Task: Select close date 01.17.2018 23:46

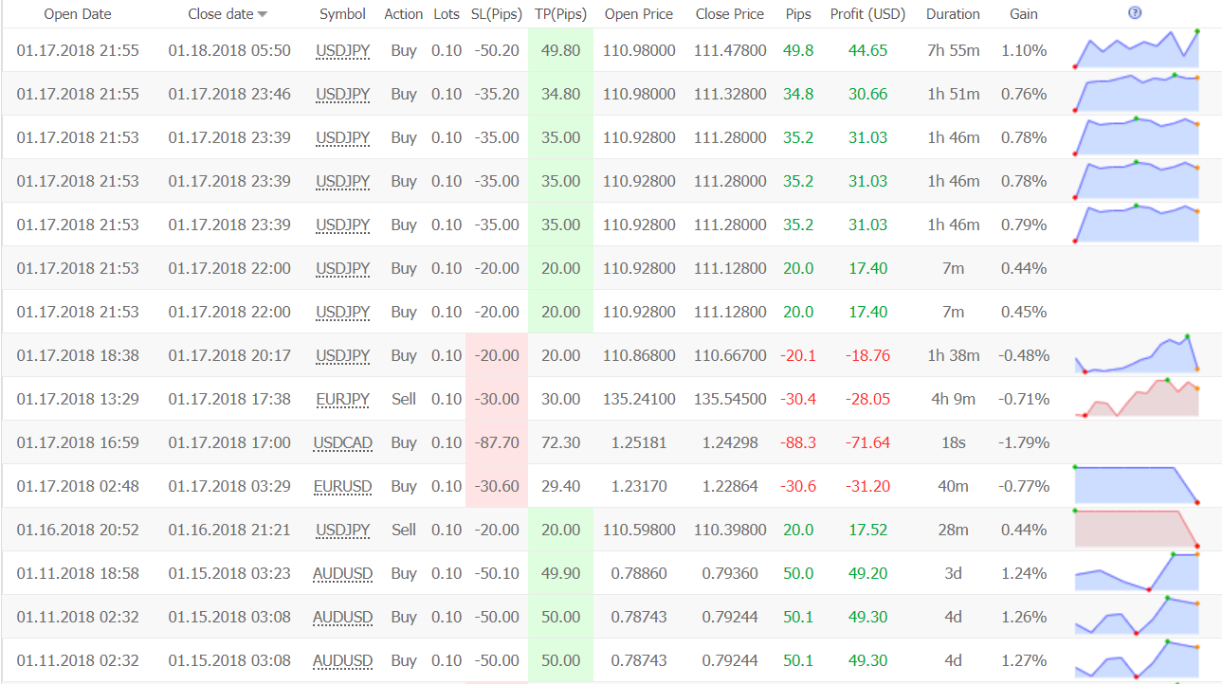Action: coord(229,95)
